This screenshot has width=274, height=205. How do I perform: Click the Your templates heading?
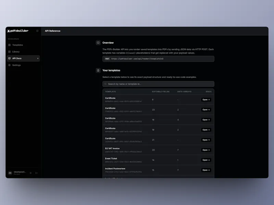tap(111, 70)
